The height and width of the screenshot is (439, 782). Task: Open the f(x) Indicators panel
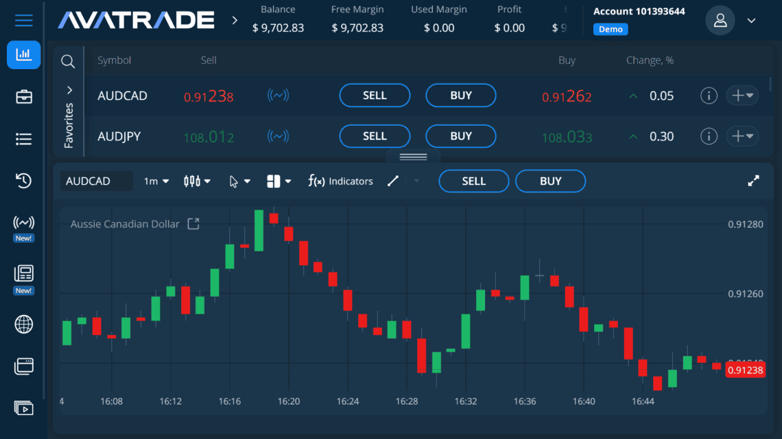coord(341,181)
